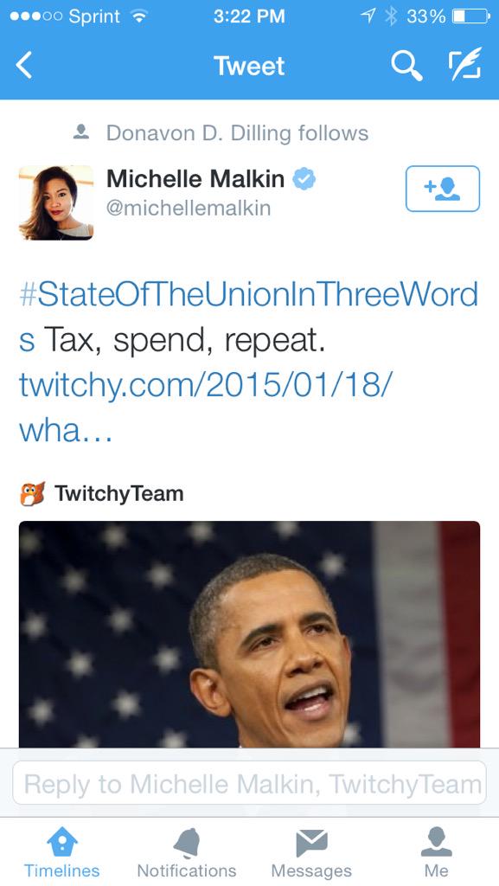Tap the @michellemalkin handle
499x886 pixels.
(189, 208)
